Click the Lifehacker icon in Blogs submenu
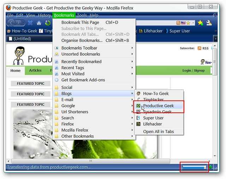The height and width of the screenshot is (179, 226). point(138,124)
